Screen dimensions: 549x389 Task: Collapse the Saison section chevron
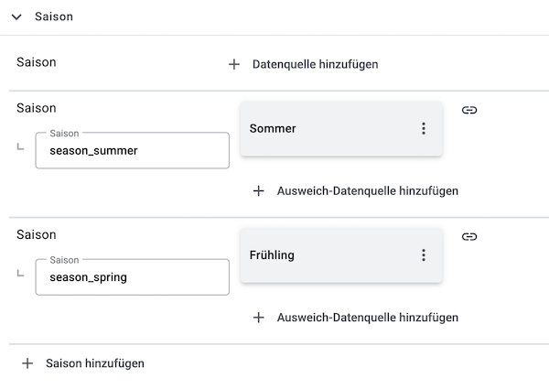(16, 16)
